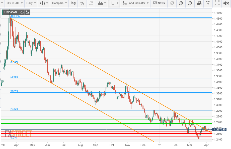231x149 pixels.
Task: Unmute the sound with speaker icon
Action: pyautogui.click(x=226, y=3)
